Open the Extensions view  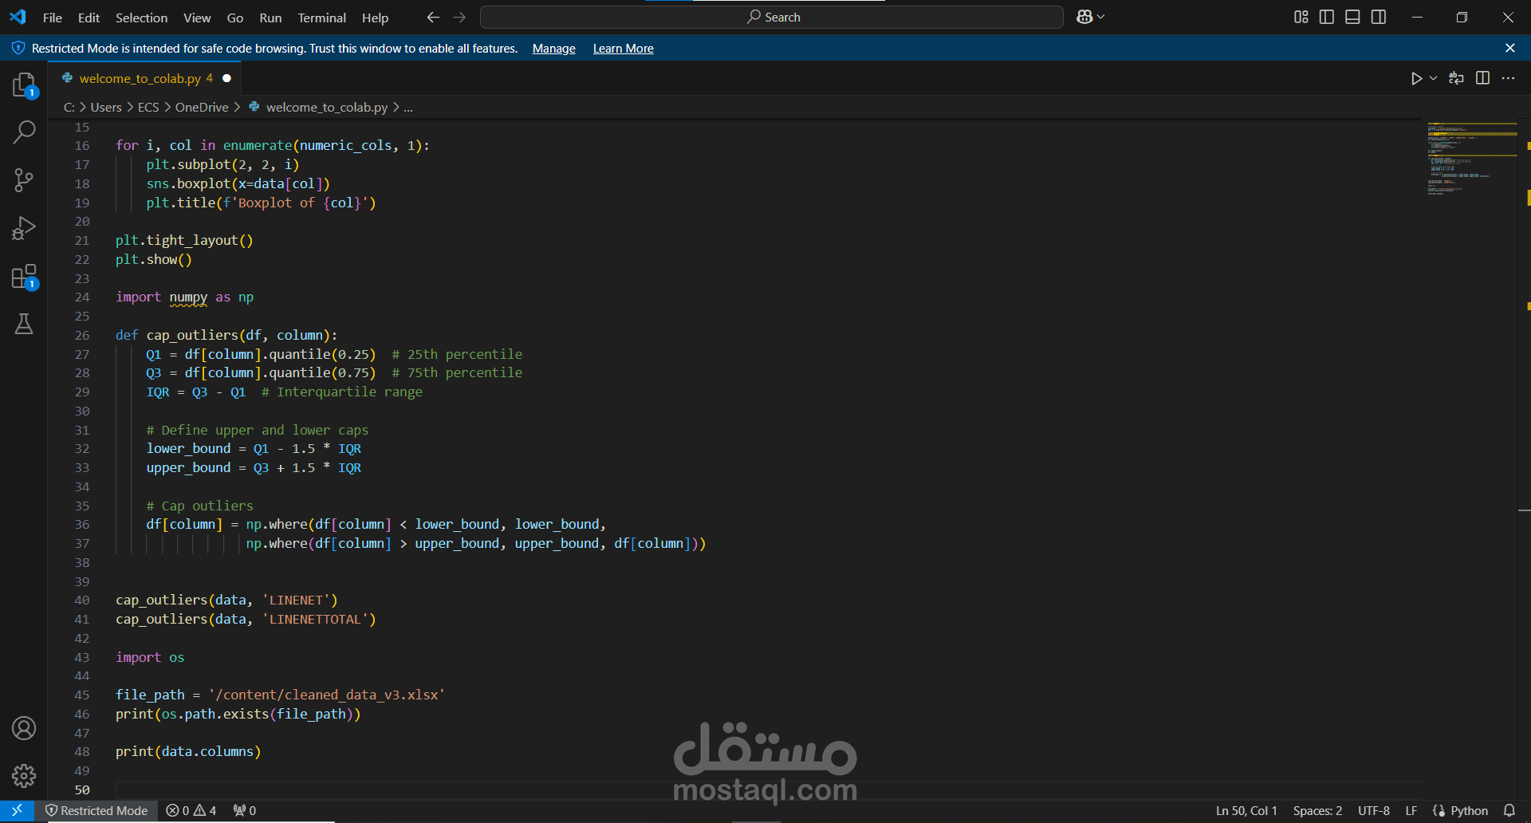click(24, 277)
